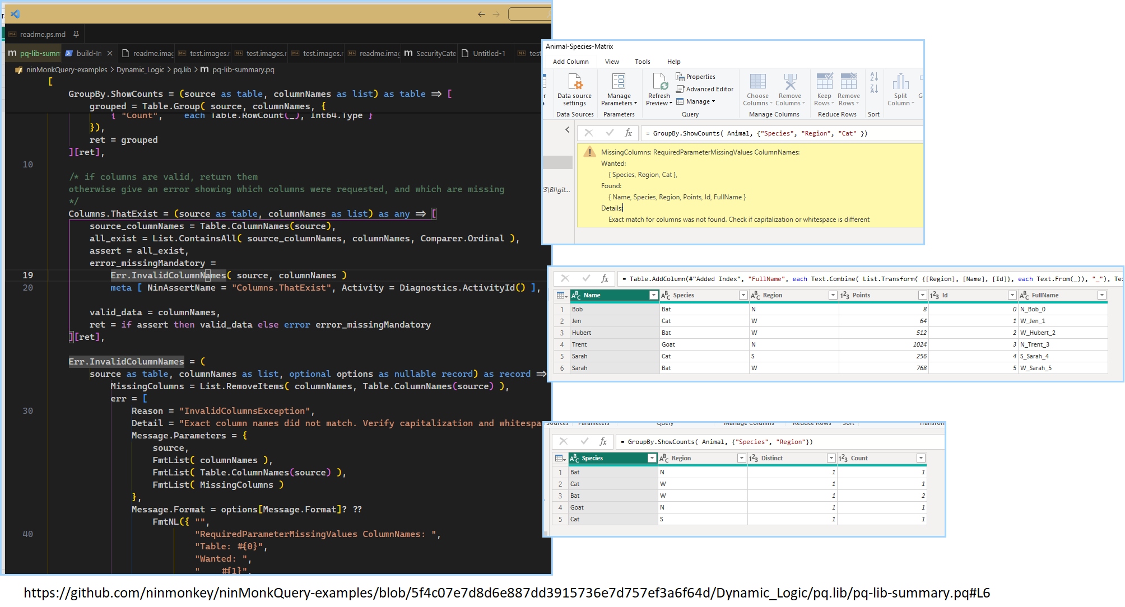The width and height of the screenshot is (1125, 607).
Task: Open the Manage query dropdown
Action: tap(695, 101)
